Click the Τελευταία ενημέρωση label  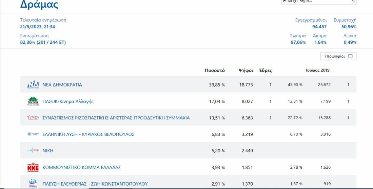pos(43,20)
